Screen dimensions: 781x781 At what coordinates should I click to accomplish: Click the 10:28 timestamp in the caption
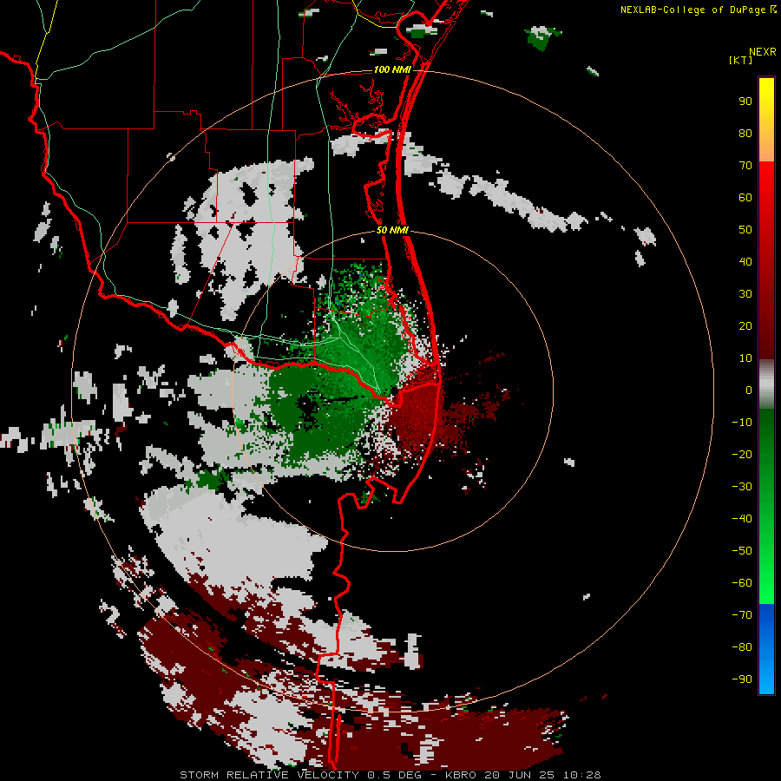(581, 775)
